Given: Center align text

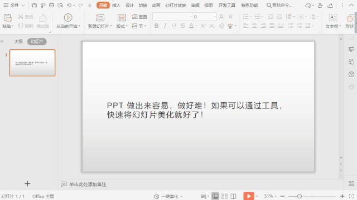Looking at the screenshot, I should pos(254,26).
